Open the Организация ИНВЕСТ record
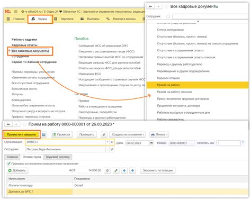Screen dimensions: 251x200 [112, 142]
